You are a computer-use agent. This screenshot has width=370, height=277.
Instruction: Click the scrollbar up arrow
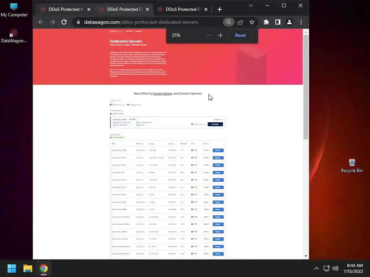point(306,32)
